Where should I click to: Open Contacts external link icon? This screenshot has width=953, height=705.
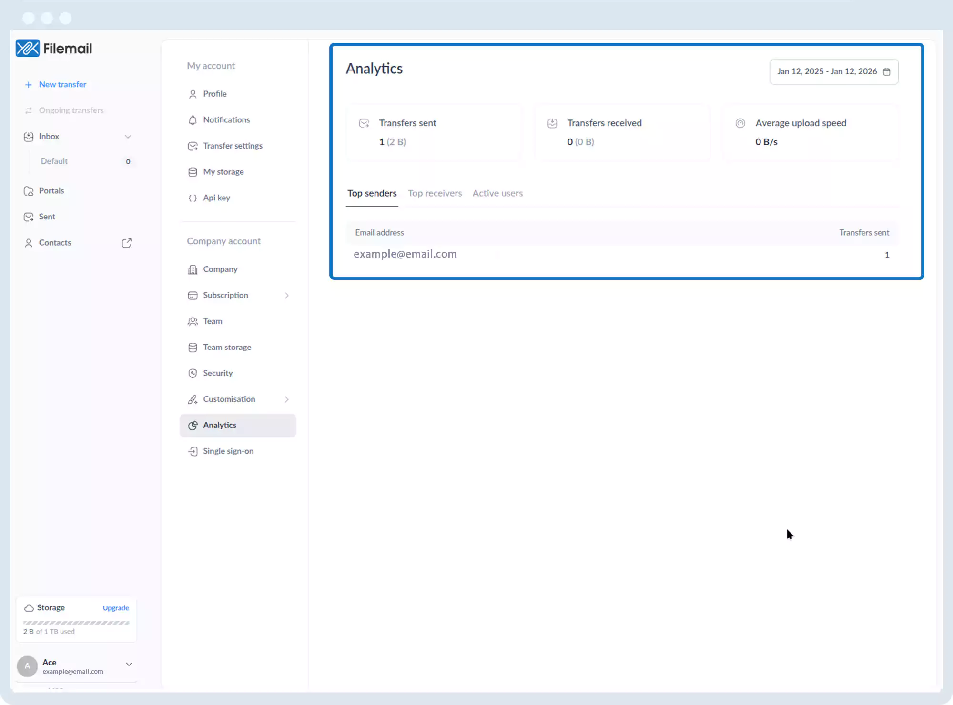tap(126, 243)
